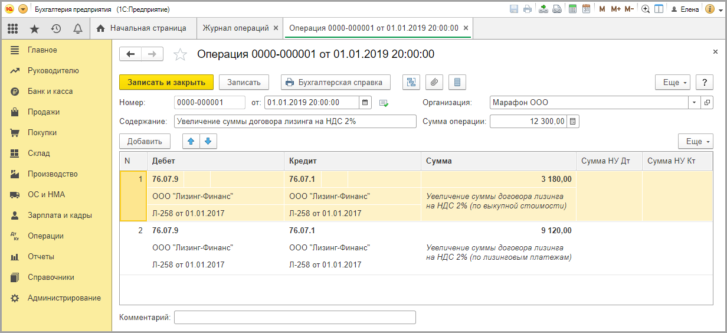The height and width of the screenshot is (333, 727).
Task: Click the M- memory subtract button
Action: tap(629, 9)
